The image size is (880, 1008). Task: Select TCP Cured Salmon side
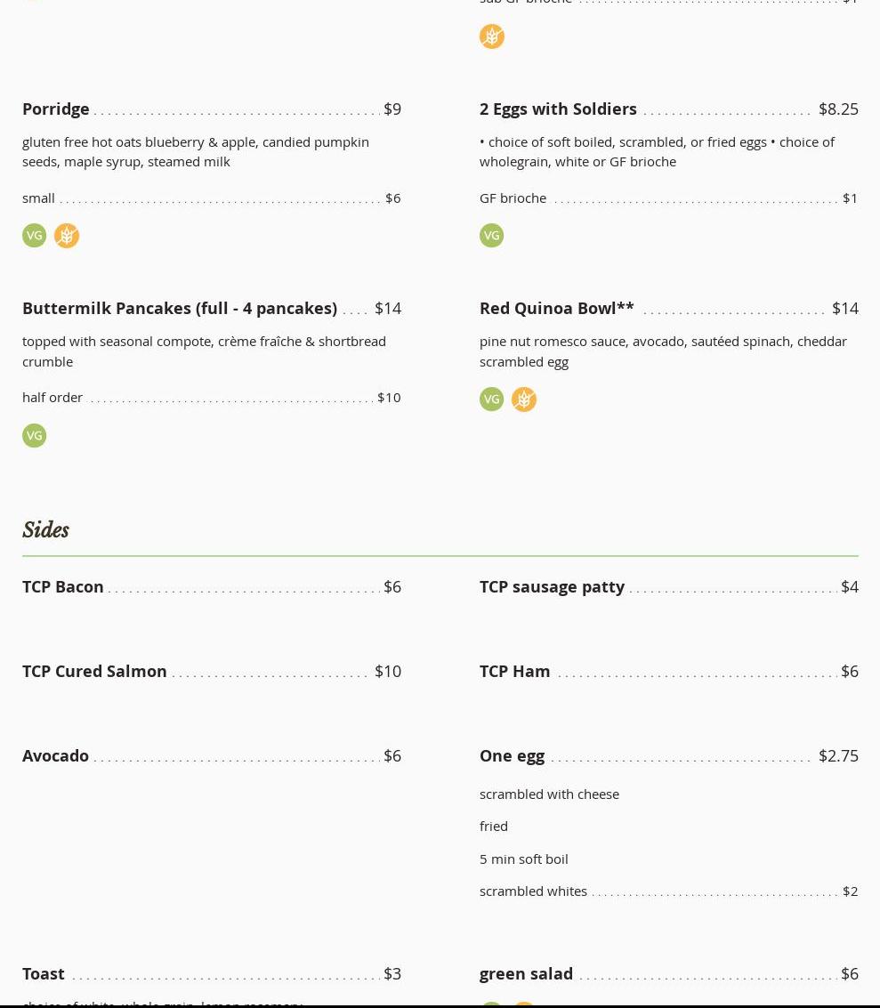pyautogui.click(x=94, y=671)
